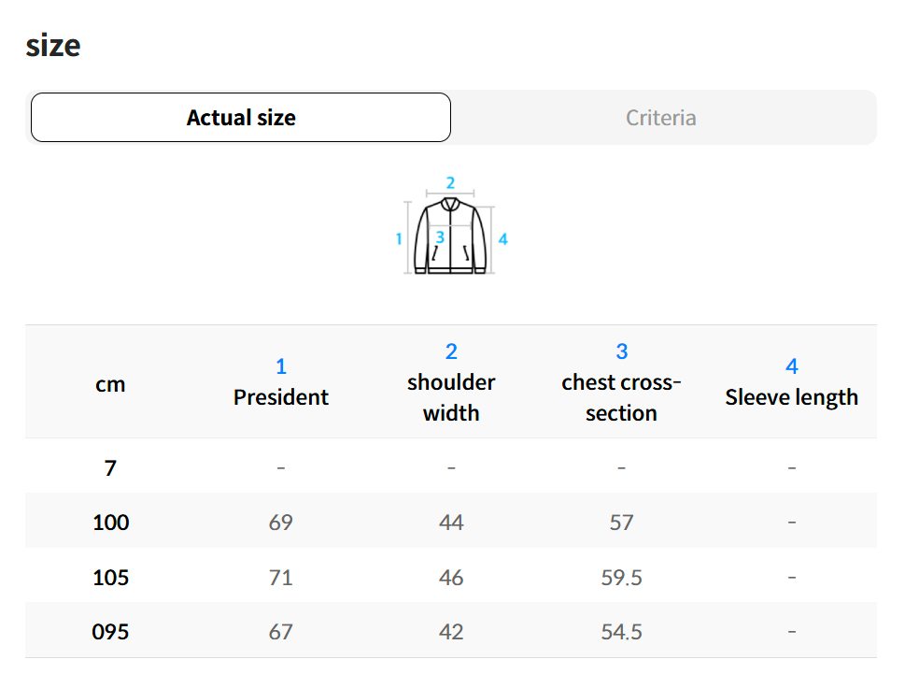
Task: Click the 59.5 chest value
Action: coord(621,577)
